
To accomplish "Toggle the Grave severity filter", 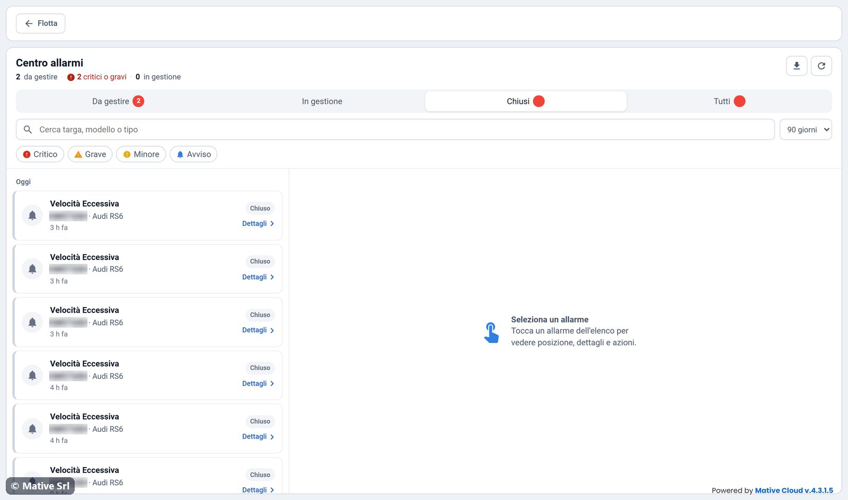I will pos(90,154).
